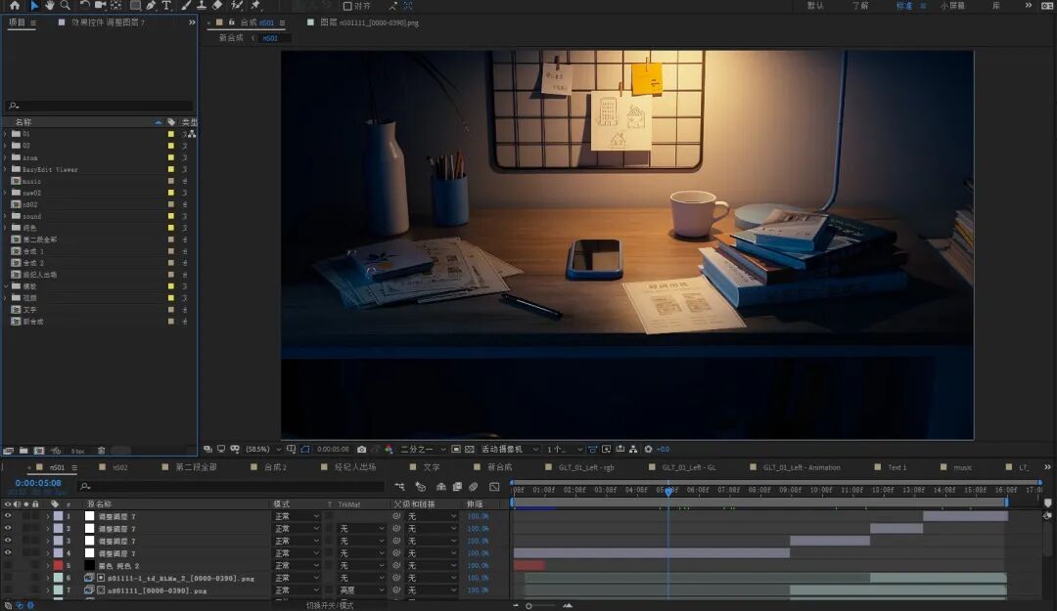Sort project items by 名称 column header
The width and height of the screenshot is (1057, 611).
(23, 122)
